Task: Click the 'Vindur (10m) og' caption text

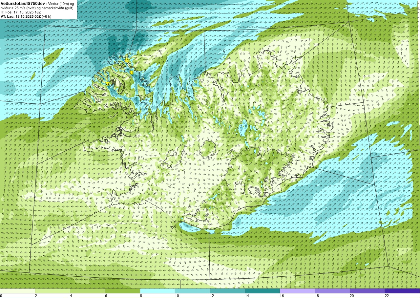Action: pos(61,3)
